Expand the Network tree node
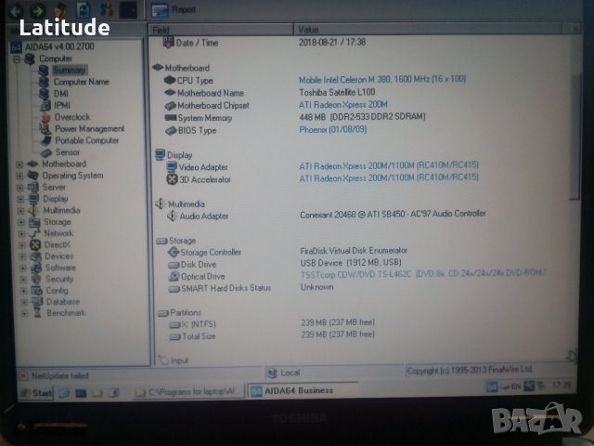Screen dimensions: 594x446 coord(21,234)
